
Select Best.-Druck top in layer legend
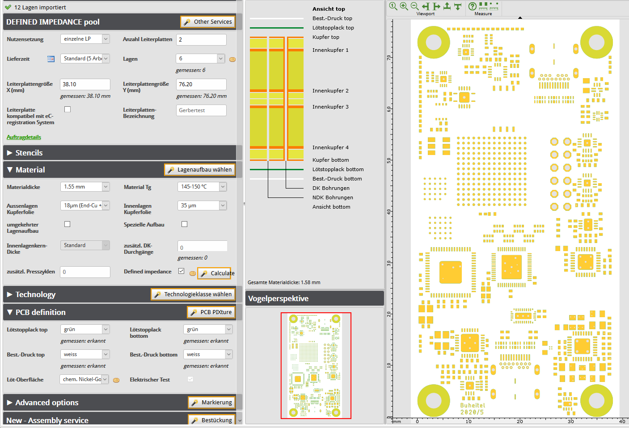tap(332, 18)
